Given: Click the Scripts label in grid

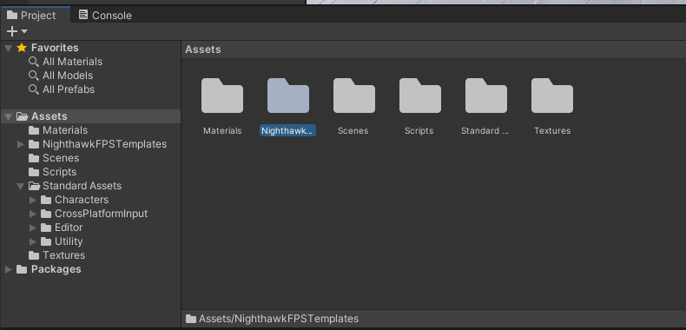Looking at the screenshot, I should (419, 131).
